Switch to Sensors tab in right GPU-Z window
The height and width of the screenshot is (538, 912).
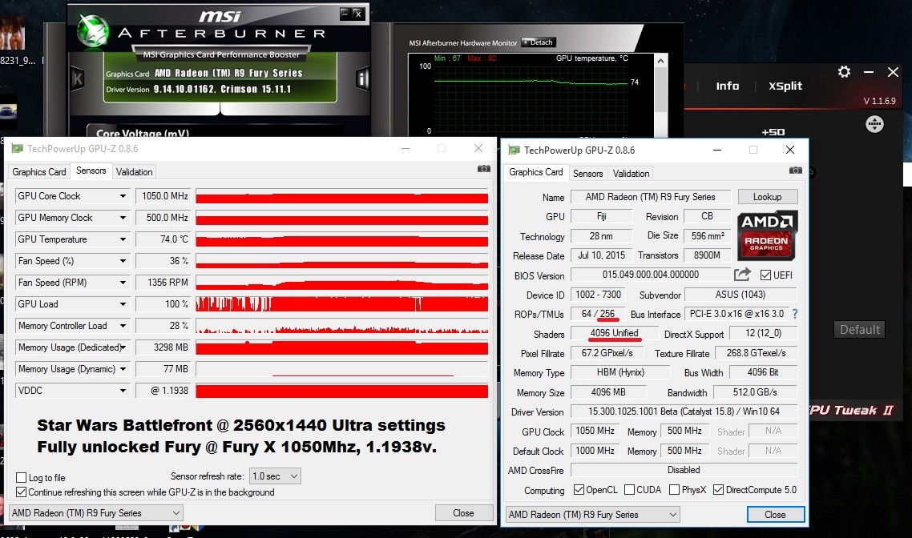[587, 173]
